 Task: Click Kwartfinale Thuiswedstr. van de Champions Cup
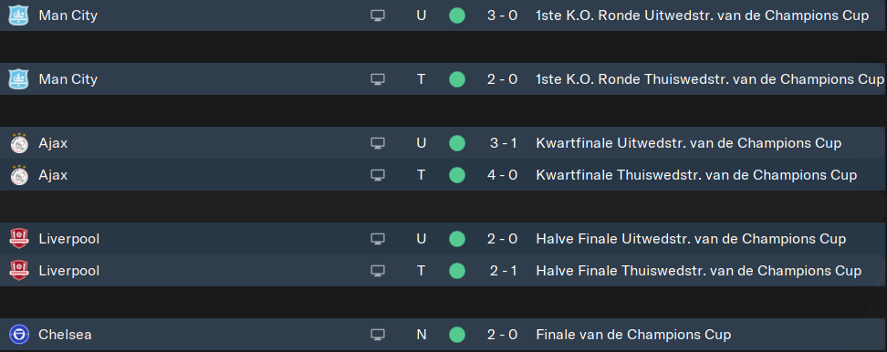coord(696,175)
